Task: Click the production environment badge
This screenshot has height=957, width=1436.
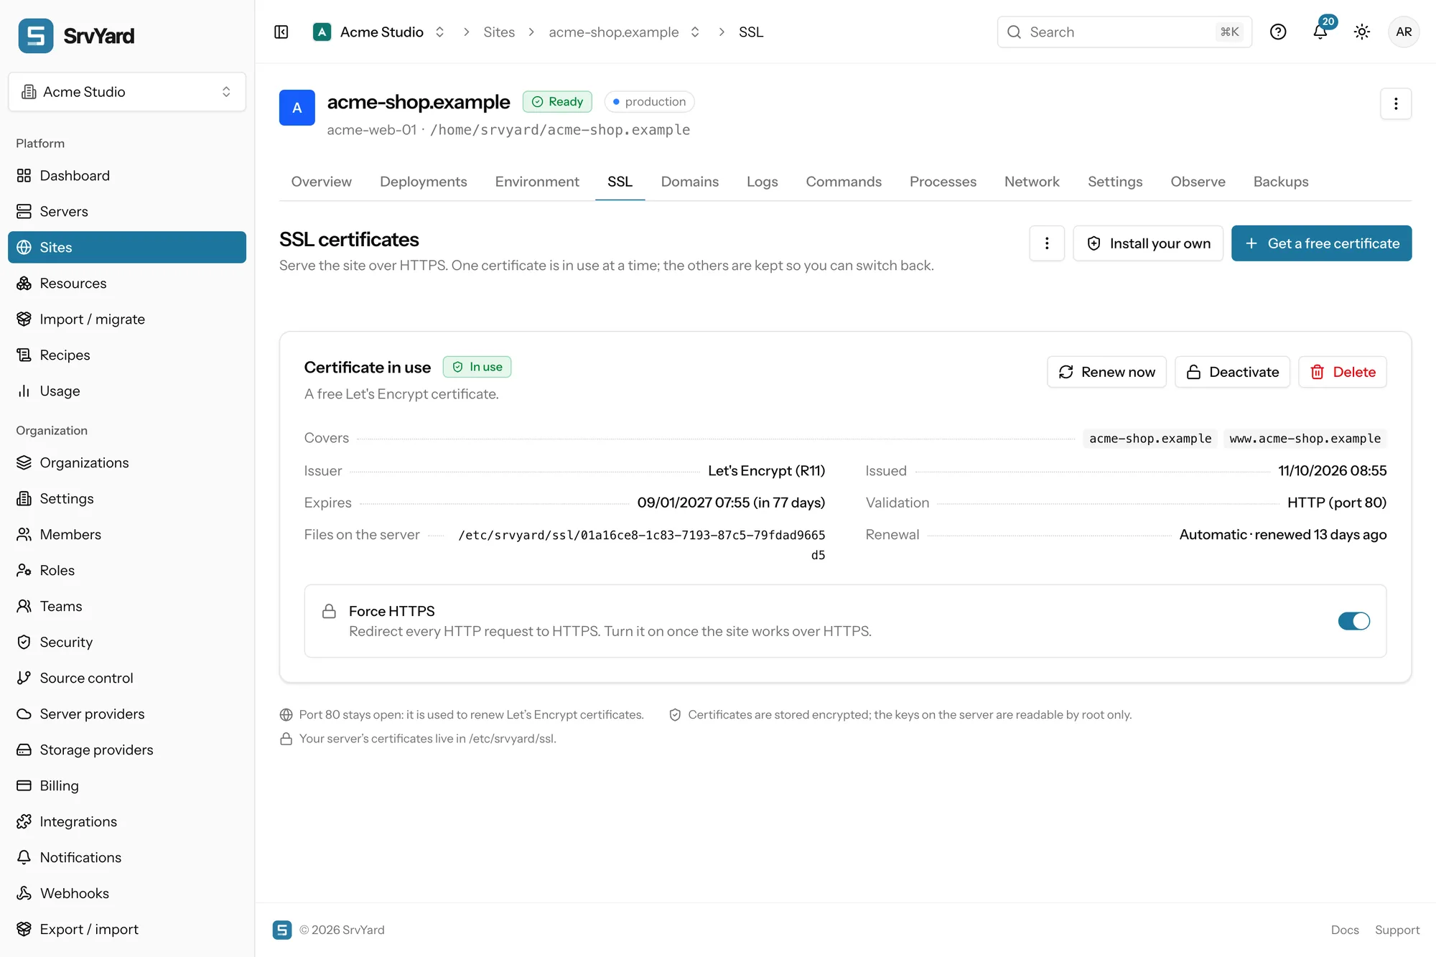Action: (649, 102)
